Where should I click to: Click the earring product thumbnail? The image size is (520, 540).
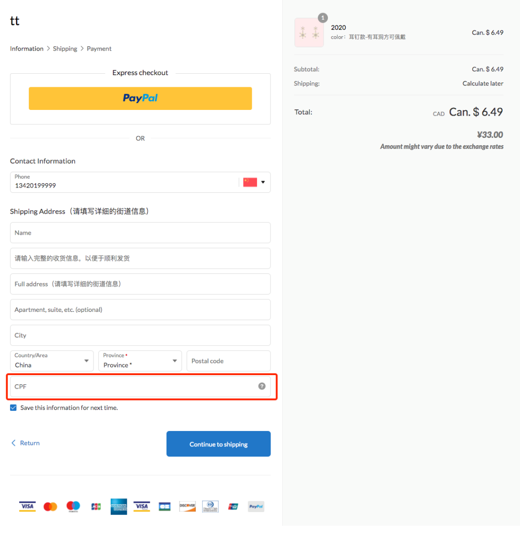pyautogui.click(x=309, y=32)
